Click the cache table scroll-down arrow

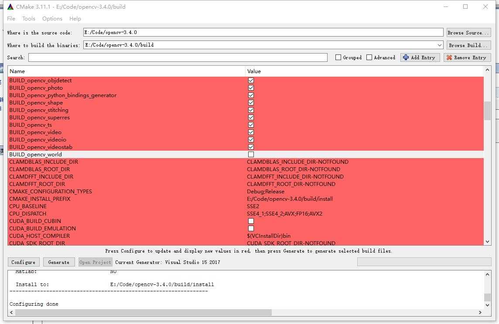point(487,242)
